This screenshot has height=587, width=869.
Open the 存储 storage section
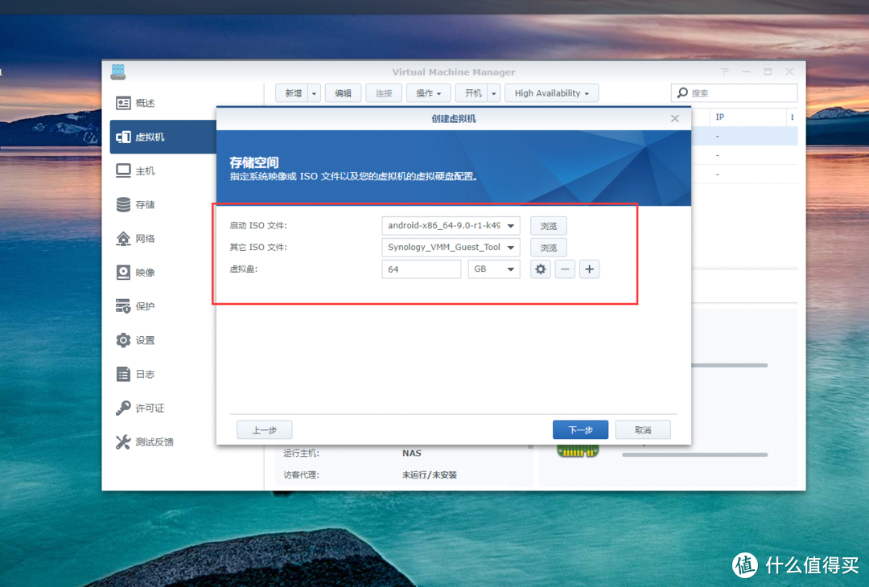[135, 204]
